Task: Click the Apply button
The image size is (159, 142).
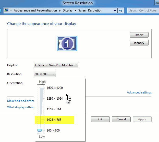Action: point(142,119)
